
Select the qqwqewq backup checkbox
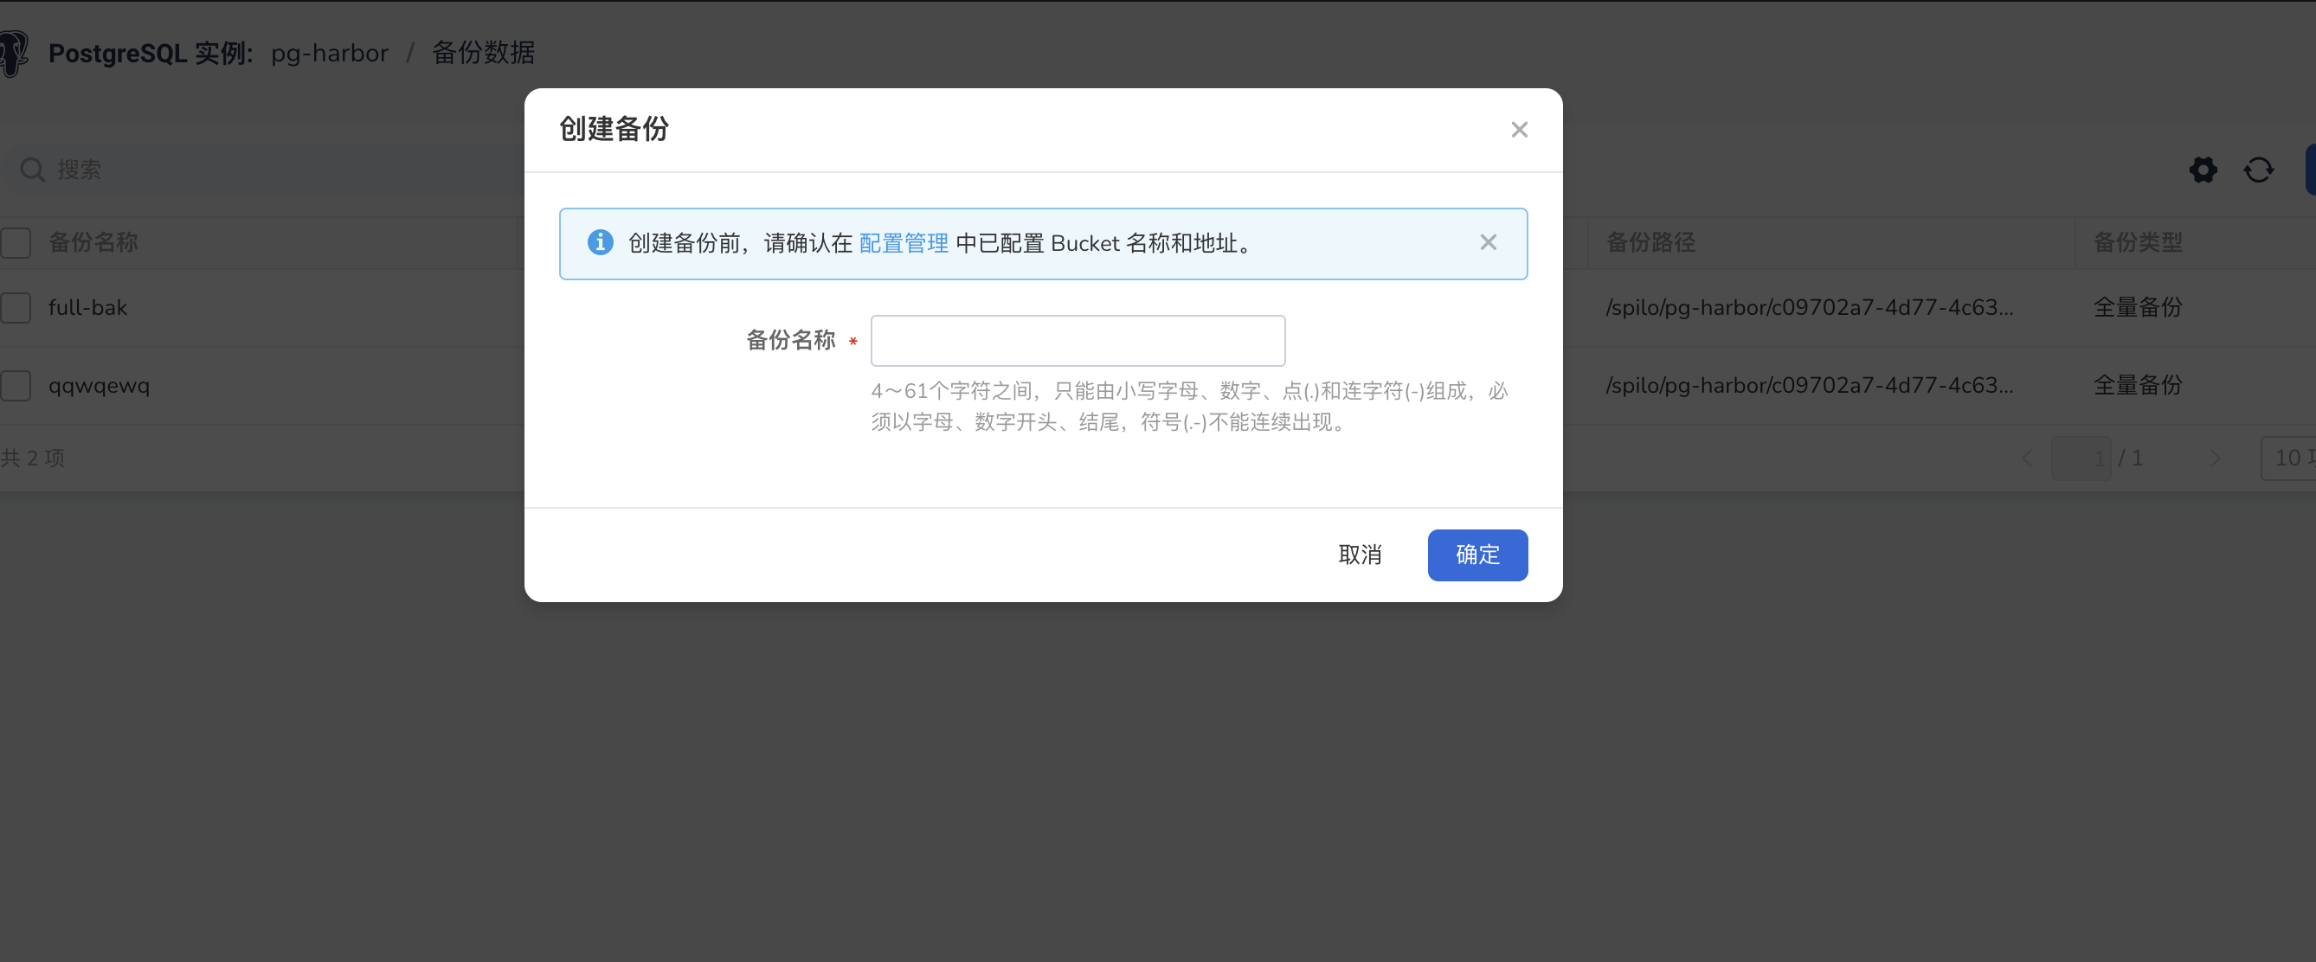16,386
